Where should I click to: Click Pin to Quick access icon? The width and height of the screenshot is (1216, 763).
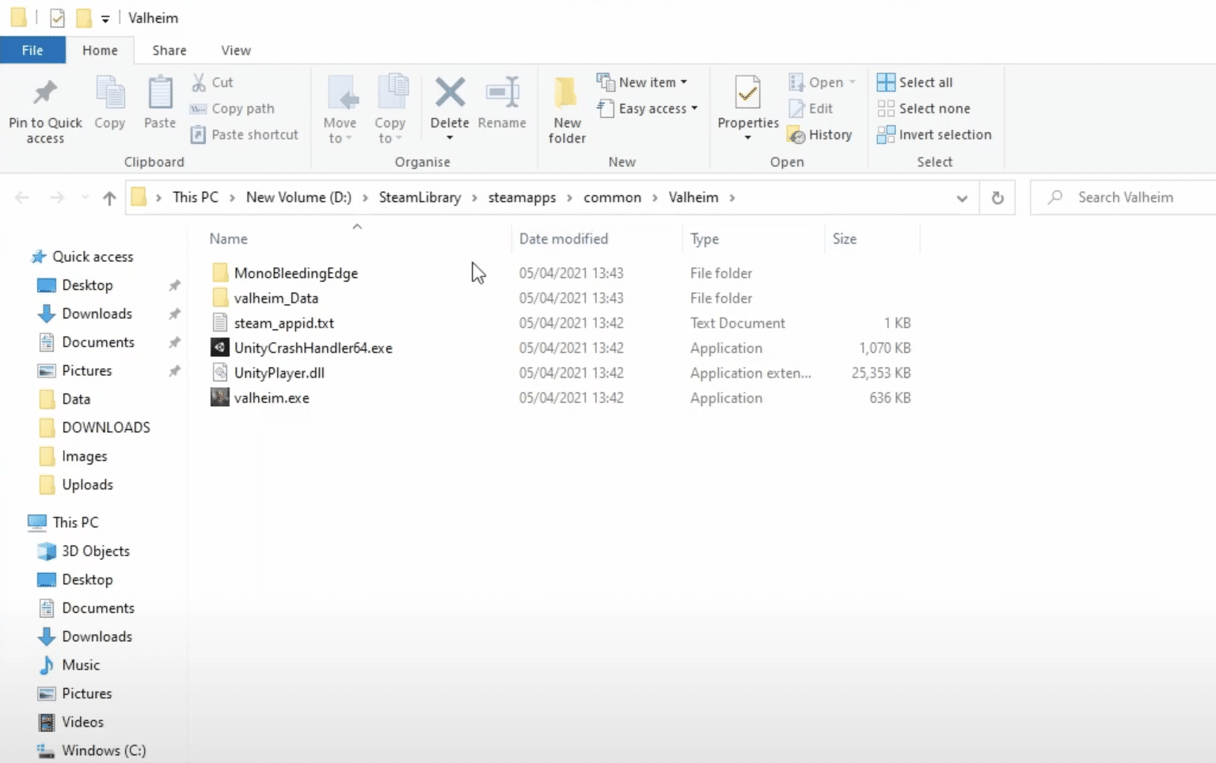(45, 93)
